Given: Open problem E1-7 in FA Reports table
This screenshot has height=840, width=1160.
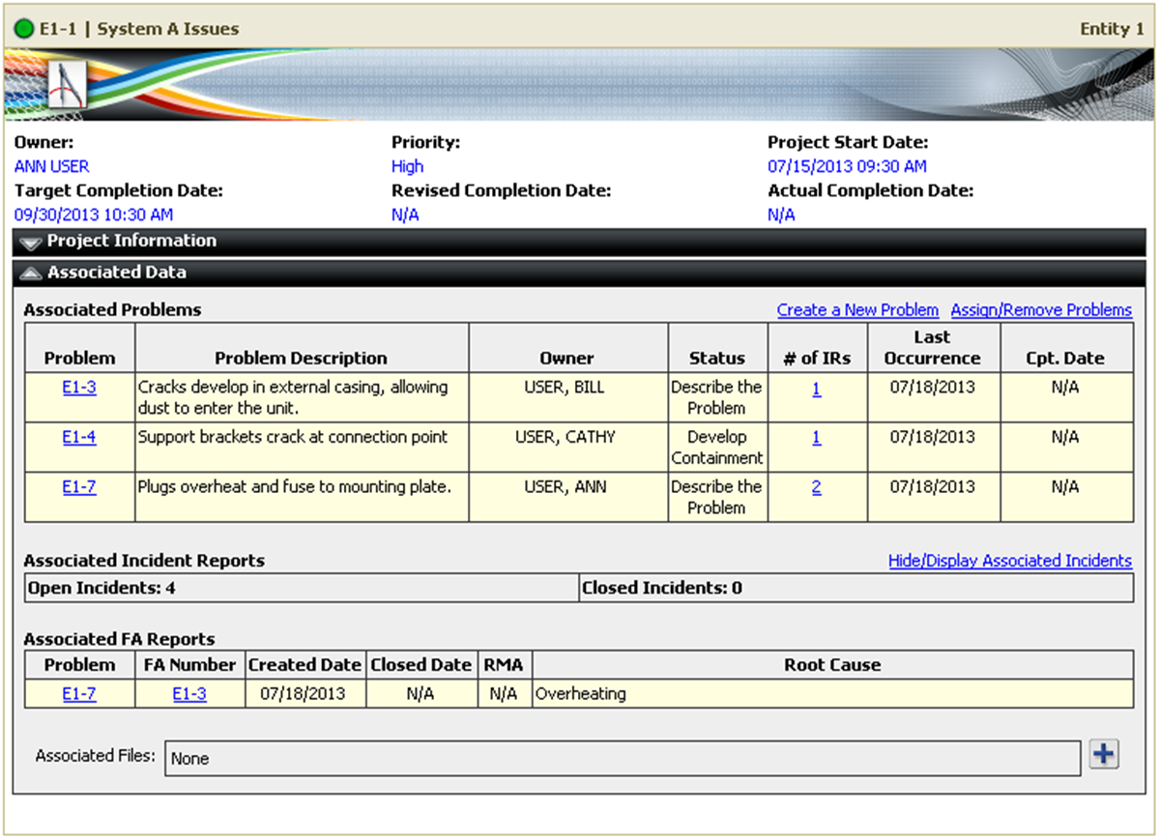Looking at the screenshot, I should click(x=79, y=694).
